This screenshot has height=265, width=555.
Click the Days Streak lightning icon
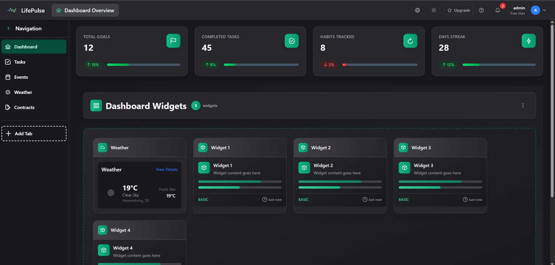(528, 41)
